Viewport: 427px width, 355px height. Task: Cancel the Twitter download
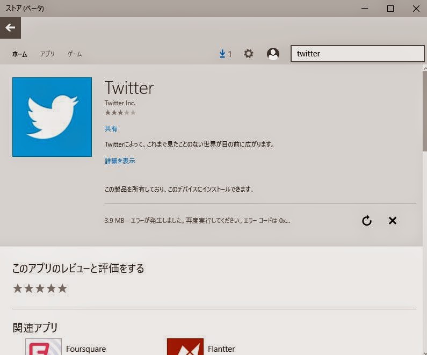click(x=393, y=221)
